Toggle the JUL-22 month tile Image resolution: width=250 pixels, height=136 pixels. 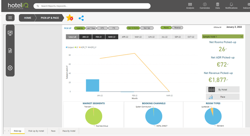click(x=165, y=37)
